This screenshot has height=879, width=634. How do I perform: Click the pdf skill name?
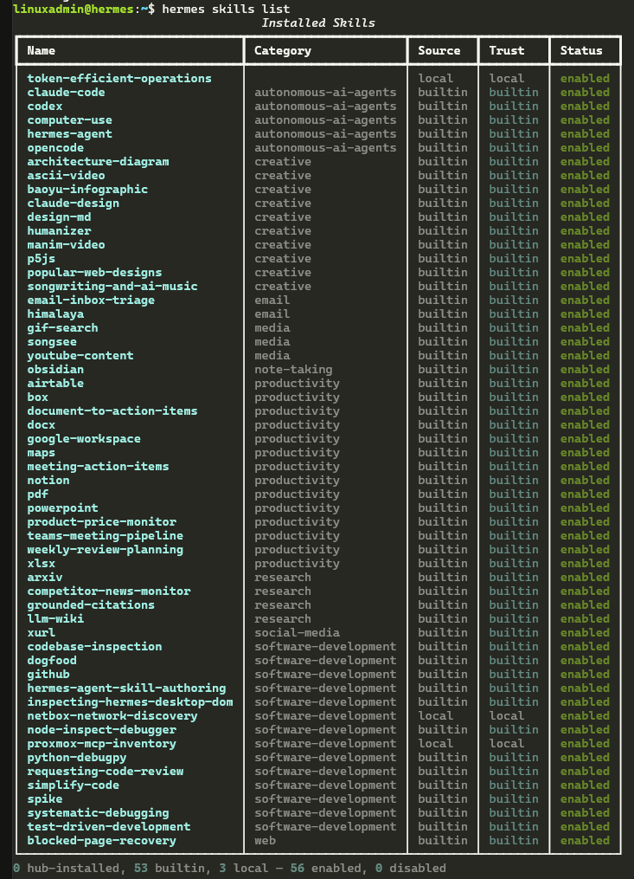[x=37, y=494]
